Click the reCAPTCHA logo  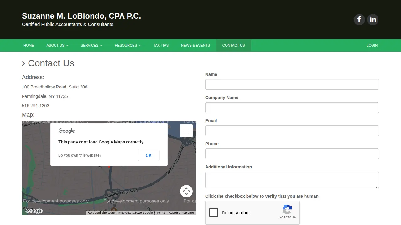287,209
